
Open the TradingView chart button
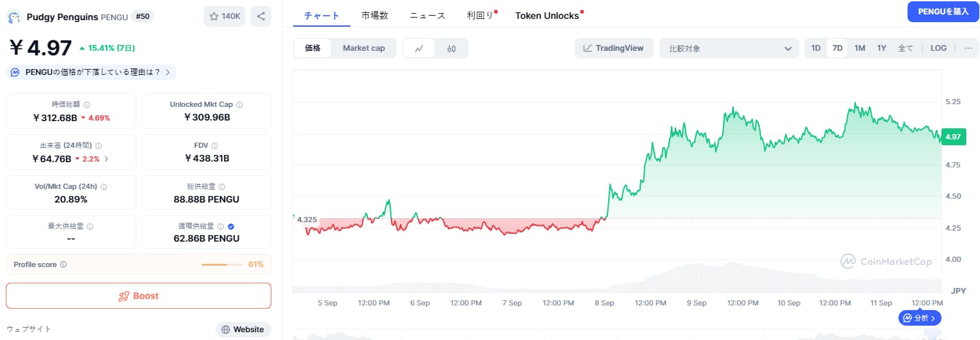[614, 48]
